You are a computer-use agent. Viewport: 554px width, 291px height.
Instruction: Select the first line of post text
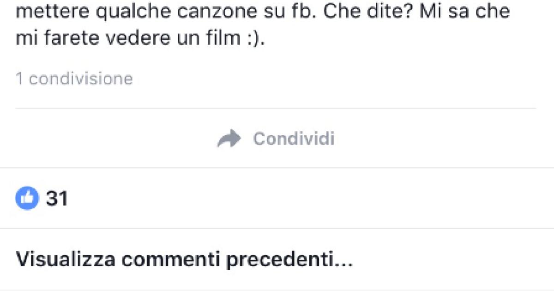[263, 12]
